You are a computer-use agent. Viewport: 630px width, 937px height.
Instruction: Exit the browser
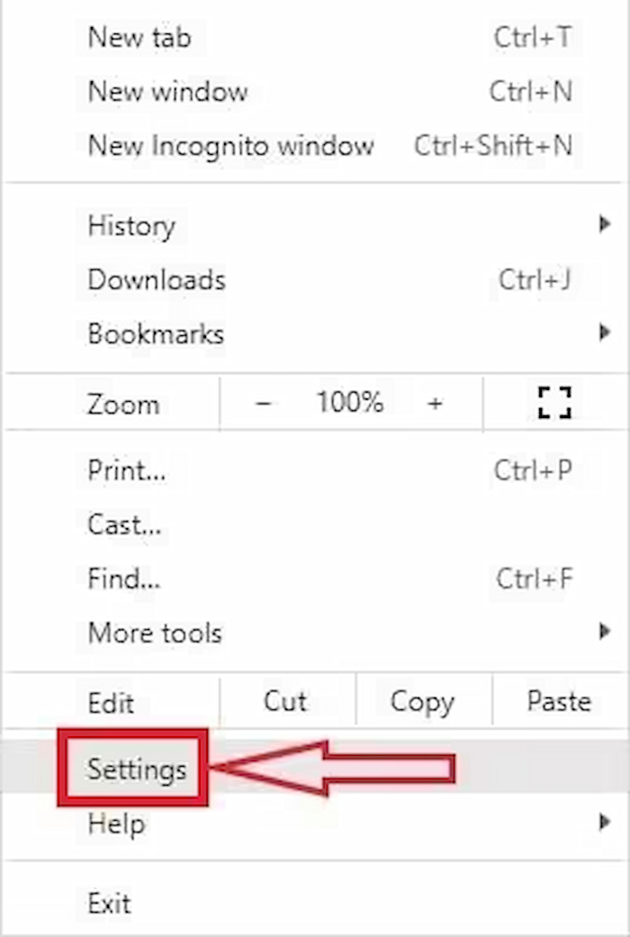(109, 903)
